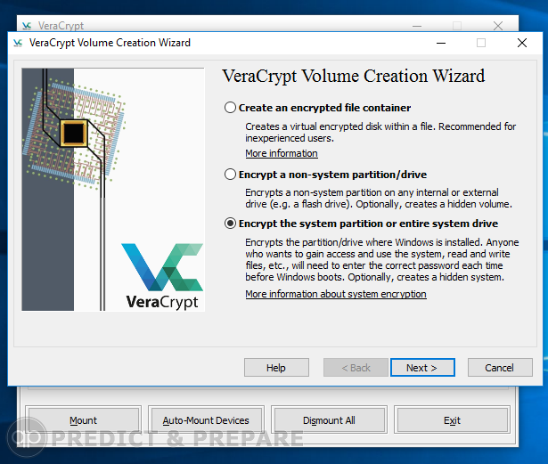
Task: Select Create an encrypted file container option
Action: tap(317, 108)
